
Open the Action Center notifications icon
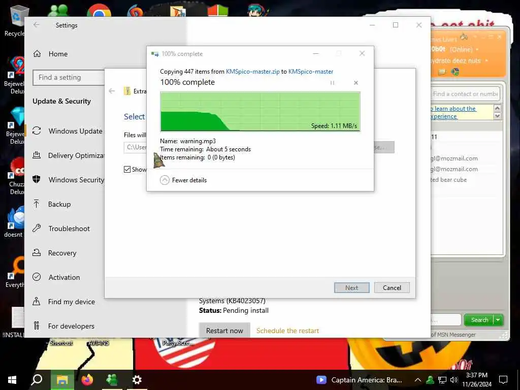click(x=503, y=380)
